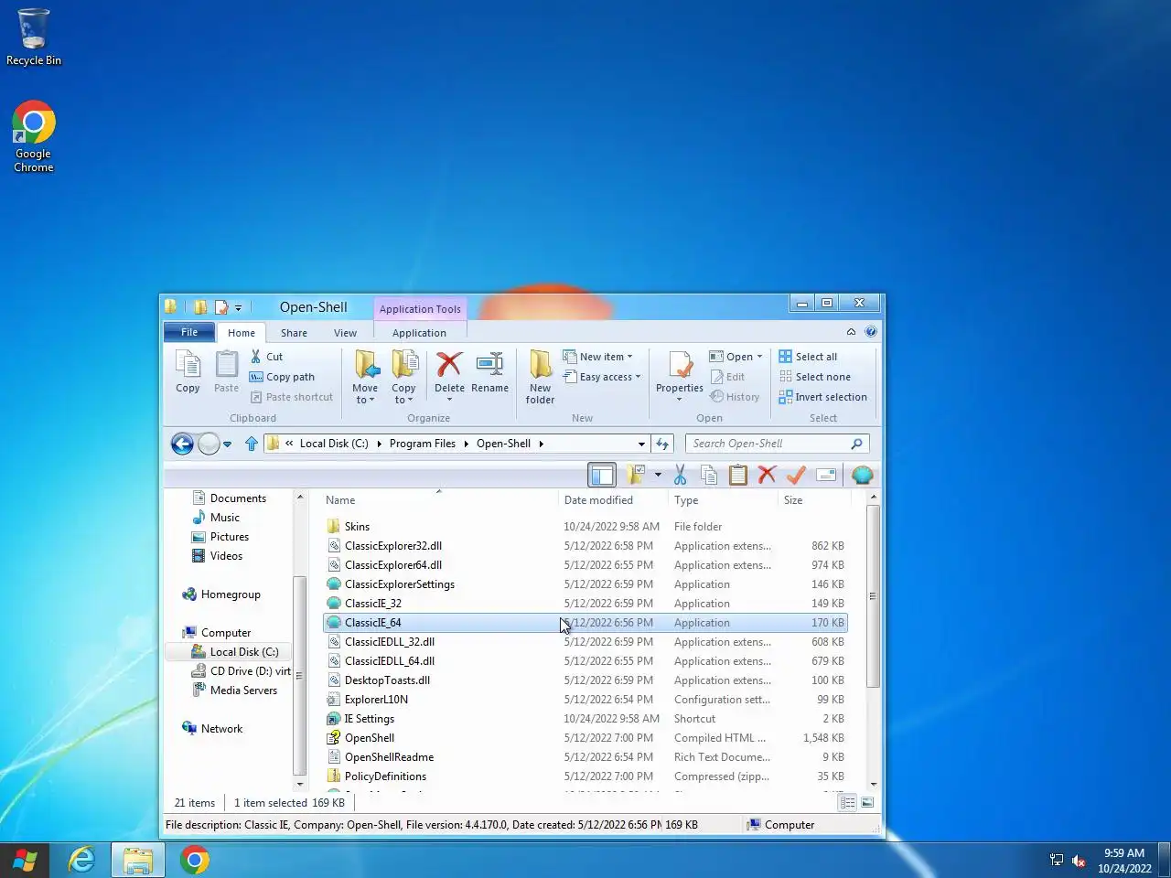
Task: Click the red X delete icon in Classic toolbar
Action: (x=767, y=475)
